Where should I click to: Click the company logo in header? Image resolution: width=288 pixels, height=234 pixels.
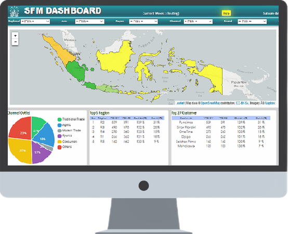(15, 11)
